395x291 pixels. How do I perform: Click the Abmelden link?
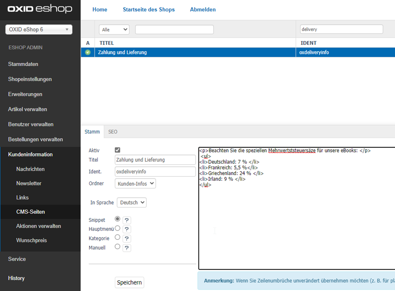pyautogui.click(x=203, y=10)
